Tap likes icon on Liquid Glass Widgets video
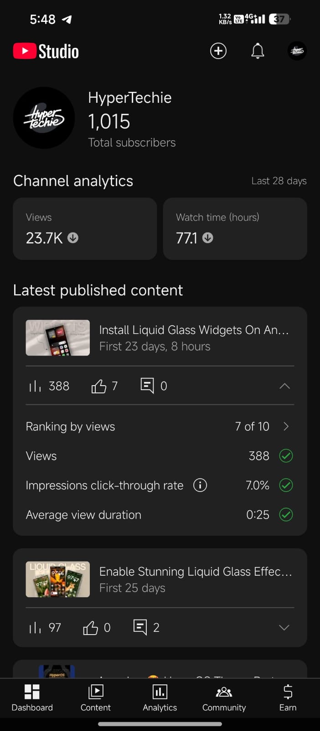 click(99, 386)
